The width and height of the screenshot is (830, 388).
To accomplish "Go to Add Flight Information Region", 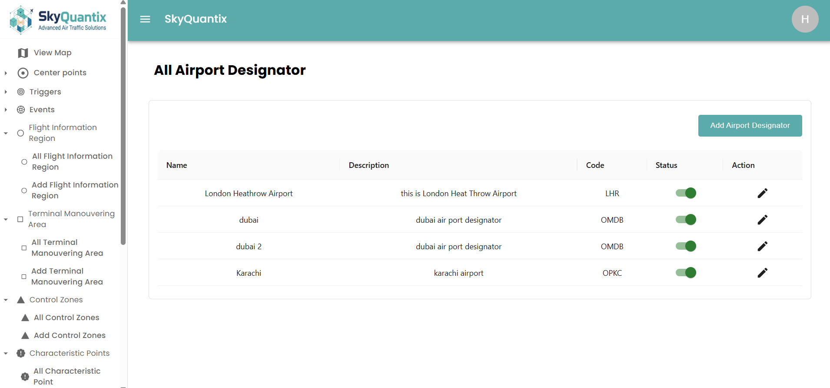I will pyautogui.click(x=75, y=190).
